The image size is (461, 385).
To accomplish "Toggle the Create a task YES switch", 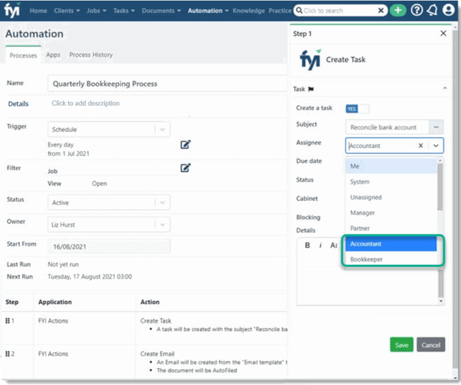I will [357, 109].
